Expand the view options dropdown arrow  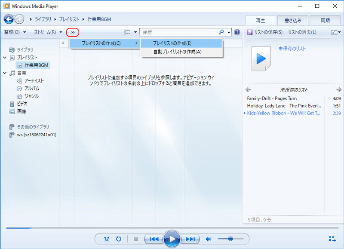coord(135,32)
